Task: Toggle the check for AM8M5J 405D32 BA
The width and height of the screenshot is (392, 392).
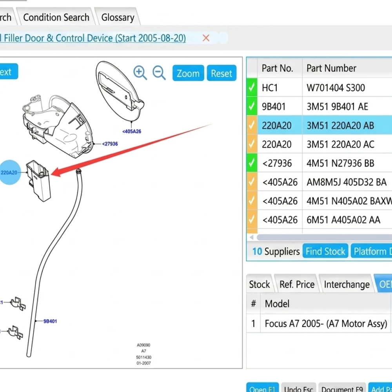Action: (x=252, y=182)
